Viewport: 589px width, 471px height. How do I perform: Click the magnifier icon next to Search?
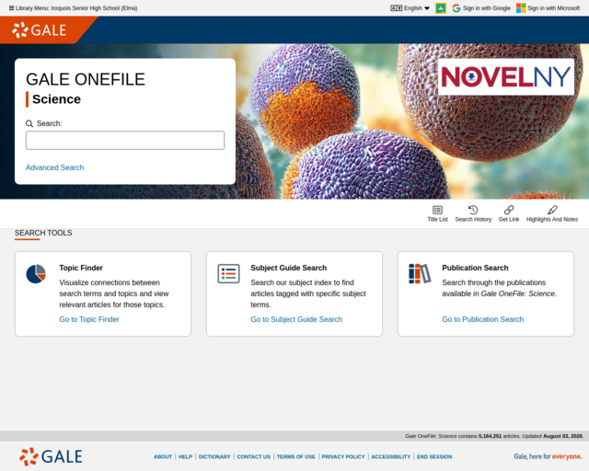(29, 123)
